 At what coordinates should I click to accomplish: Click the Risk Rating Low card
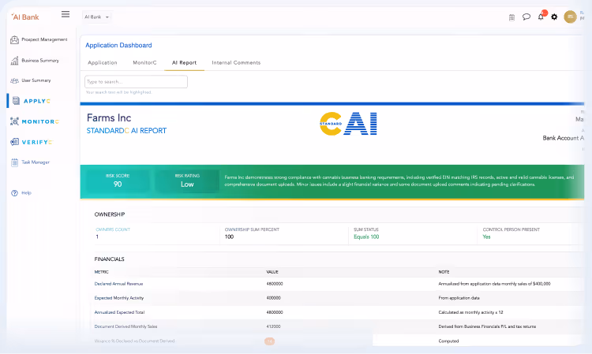(187, 181)
